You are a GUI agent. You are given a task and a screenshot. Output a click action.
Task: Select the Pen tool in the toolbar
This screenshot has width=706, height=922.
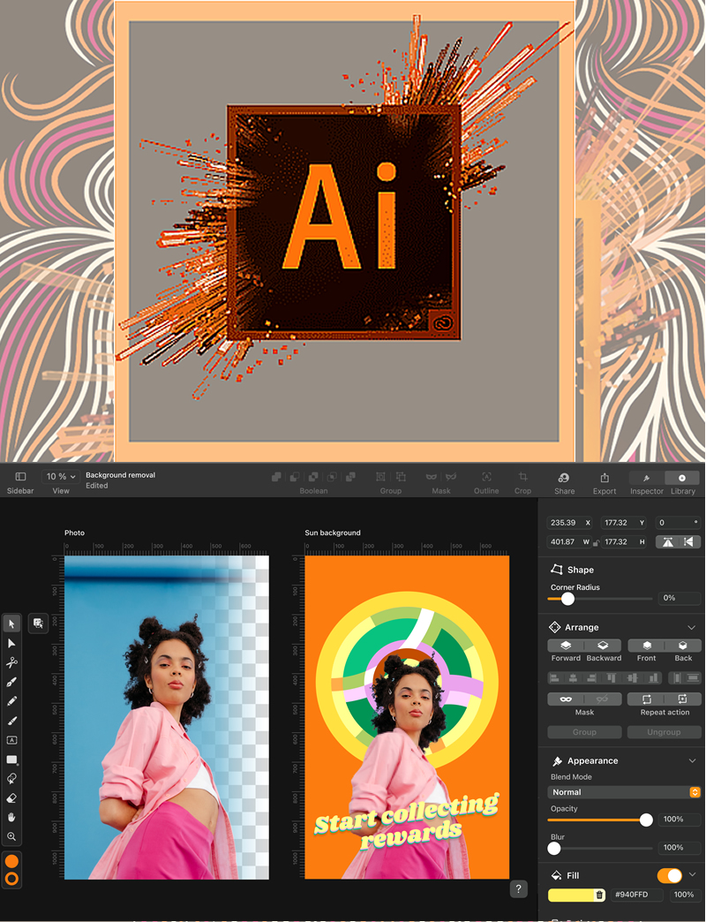[x=11, y=682]
